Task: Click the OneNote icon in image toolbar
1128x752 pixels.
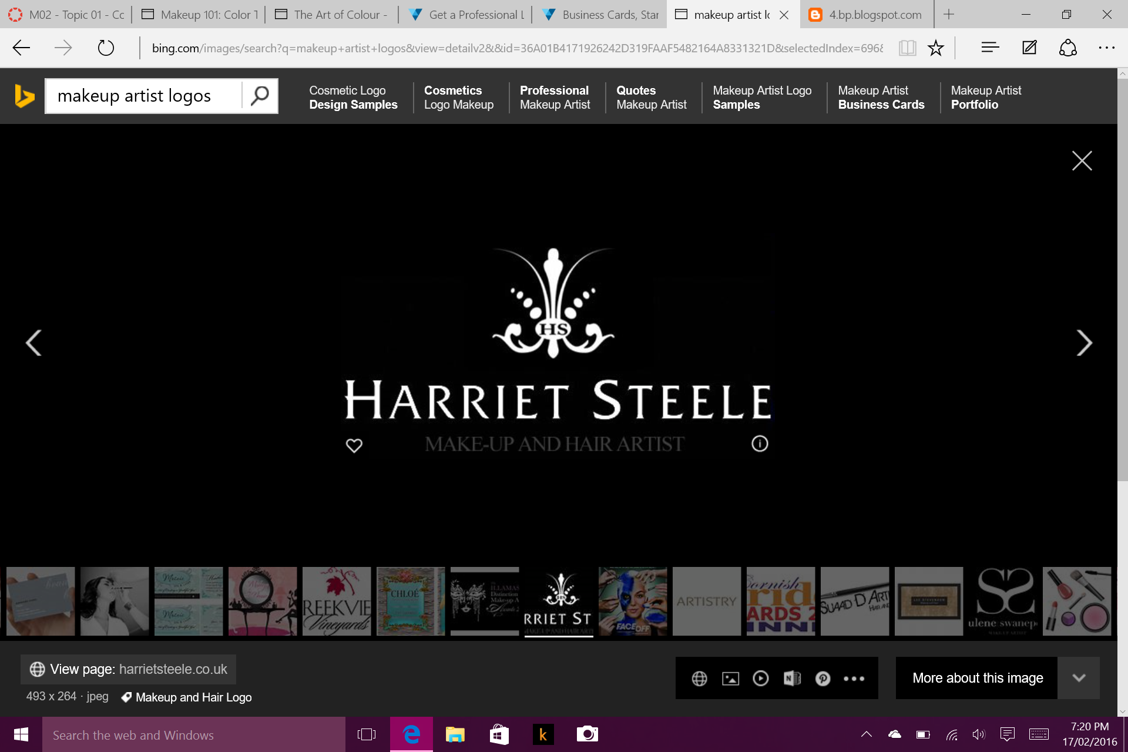Action: click(792, 679)
